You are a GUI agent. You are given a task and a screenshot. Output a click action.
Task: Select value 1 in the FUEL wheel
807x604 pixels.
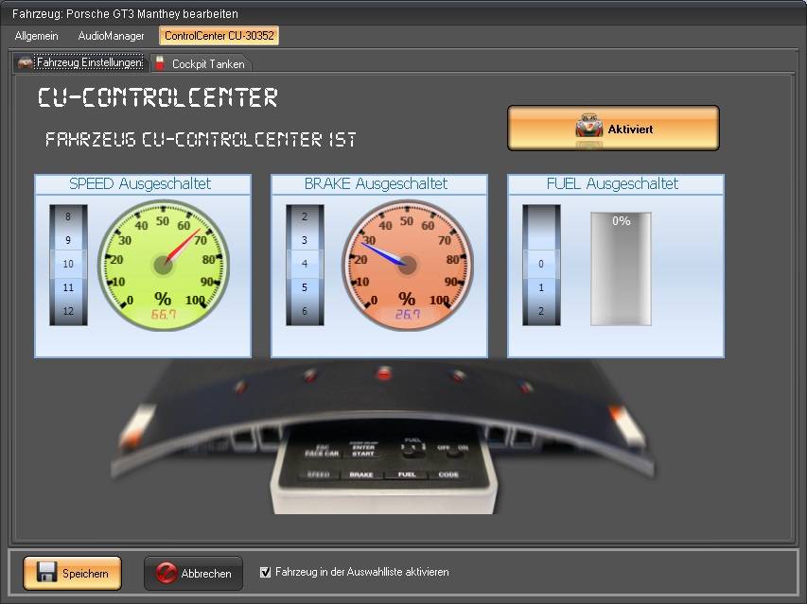click(541, 287)
